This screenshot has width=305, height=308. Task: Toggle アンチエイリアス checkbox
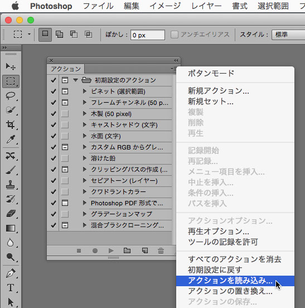coord(175,35)
